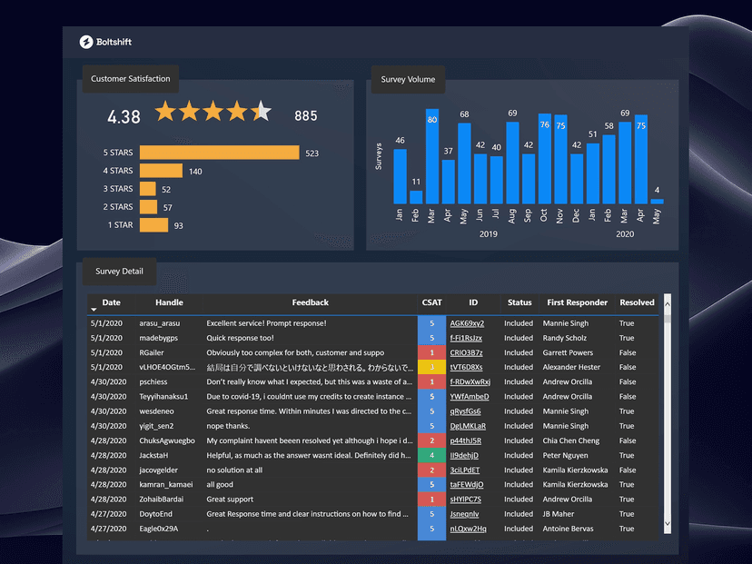Image resolution: width=752 pixels, height=564 pixels.
Task: Click the half-filled fifth star
Action: click(x=259, y=110)
